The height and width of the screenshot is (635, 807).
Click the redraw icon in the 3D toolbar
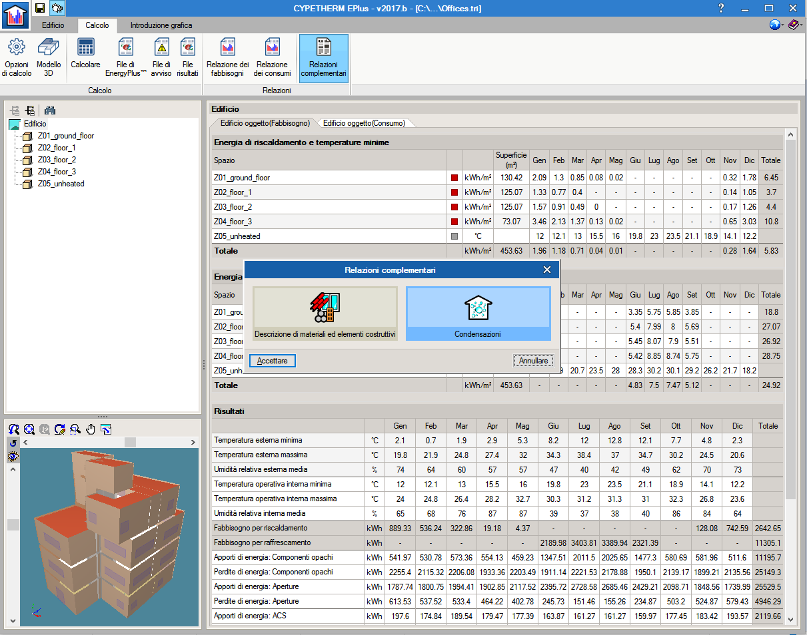coord(60,429)
